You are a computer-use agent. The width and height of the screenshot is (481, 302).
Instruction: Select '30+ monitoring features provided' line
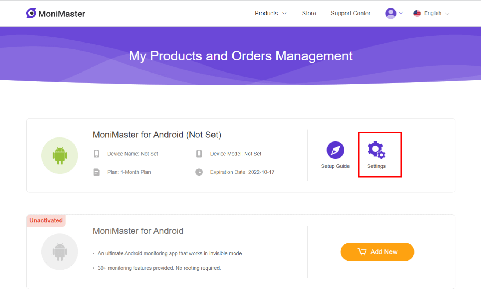(x=159, y=268)
